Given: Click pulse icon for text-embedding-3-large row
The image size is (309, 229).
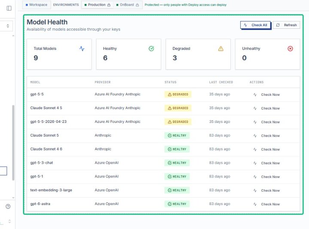Looking at the screenshot, I should point(255,190).
